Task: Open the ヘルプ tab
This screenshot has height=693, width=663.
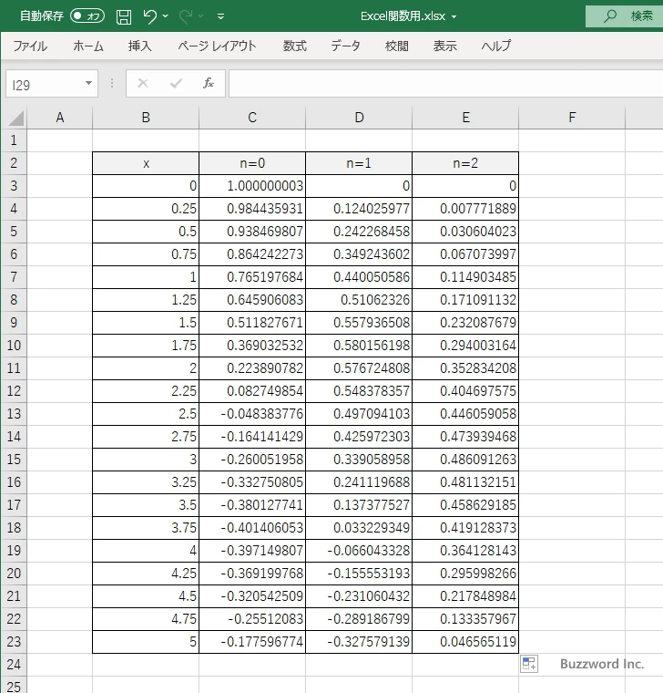Action: pyautogui.click(x=496, y=46)
